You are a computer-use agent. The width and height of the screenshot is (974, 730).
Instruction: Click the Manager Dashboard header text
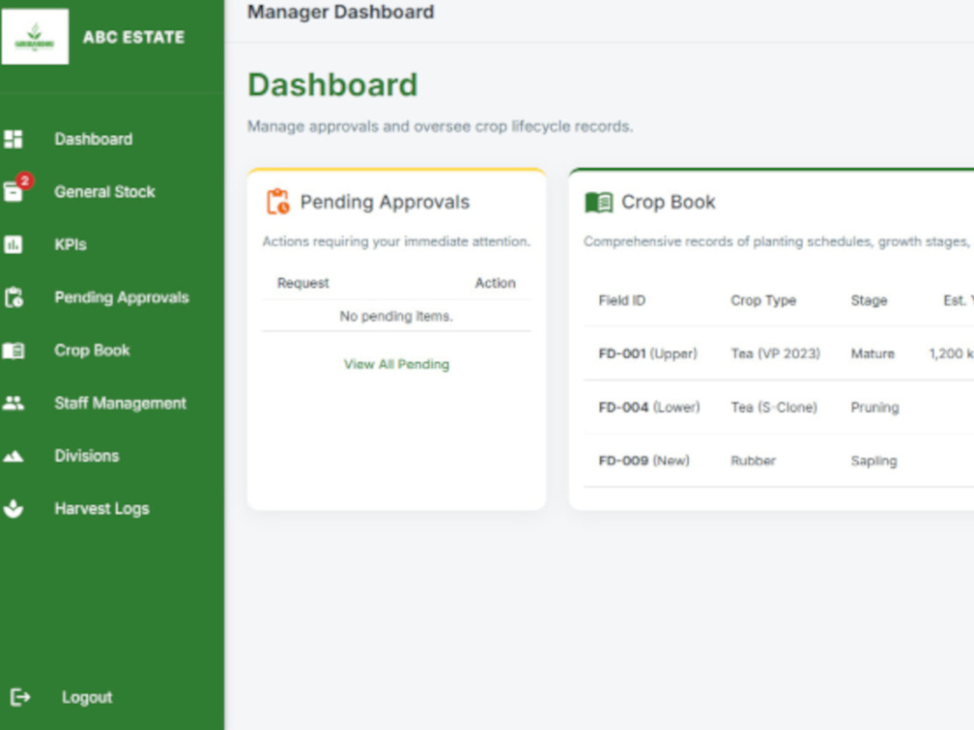[340, 12]
